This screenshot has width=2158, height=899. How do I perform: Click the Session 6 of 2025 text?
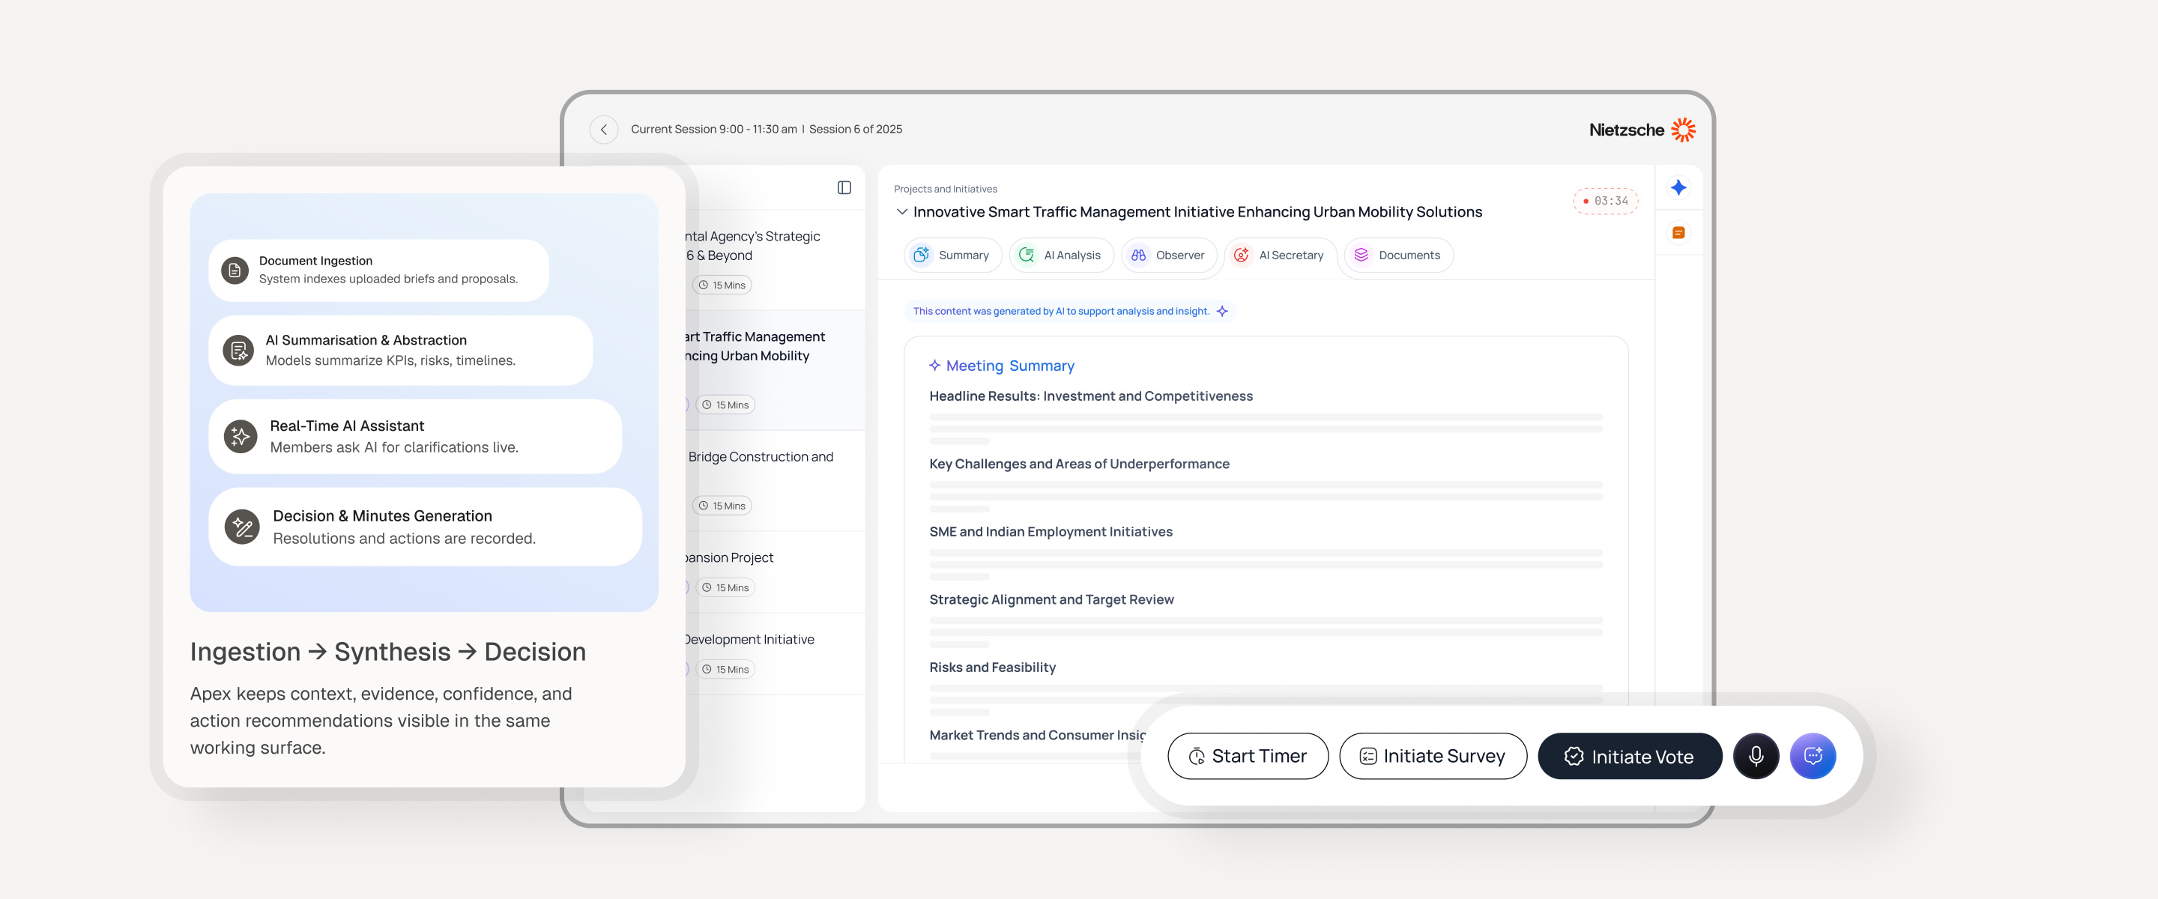855,129
